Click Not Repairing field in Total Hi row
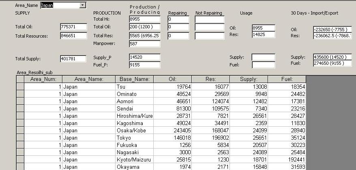Image resolution: width=356 pixels, height=170 pixels. tap(210, 19)
